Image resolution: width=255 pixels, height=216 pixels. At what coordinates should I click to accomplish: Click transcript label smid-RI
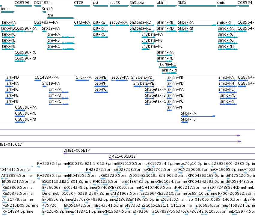(x=224, y=22)
